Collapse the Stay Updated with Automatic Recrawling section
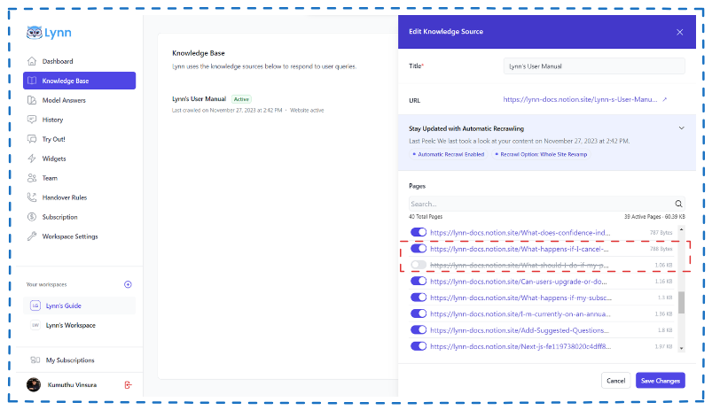The height and width of the screenshot is (410, 712). tap(681, 128)
